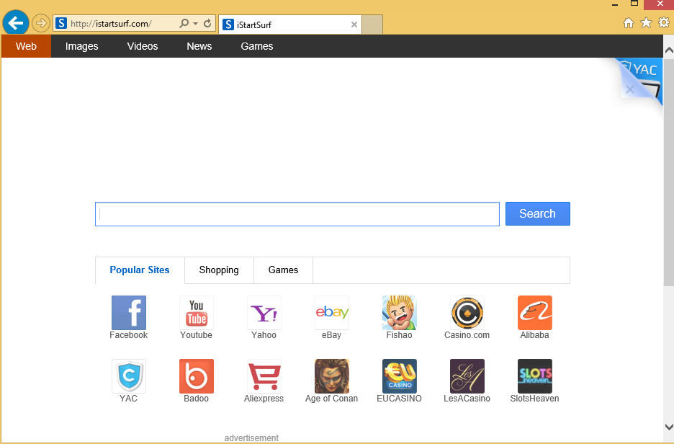Open the Youtube shortcut icon
The width and height of the screenshot is (674, 444).
coord(196,313)
